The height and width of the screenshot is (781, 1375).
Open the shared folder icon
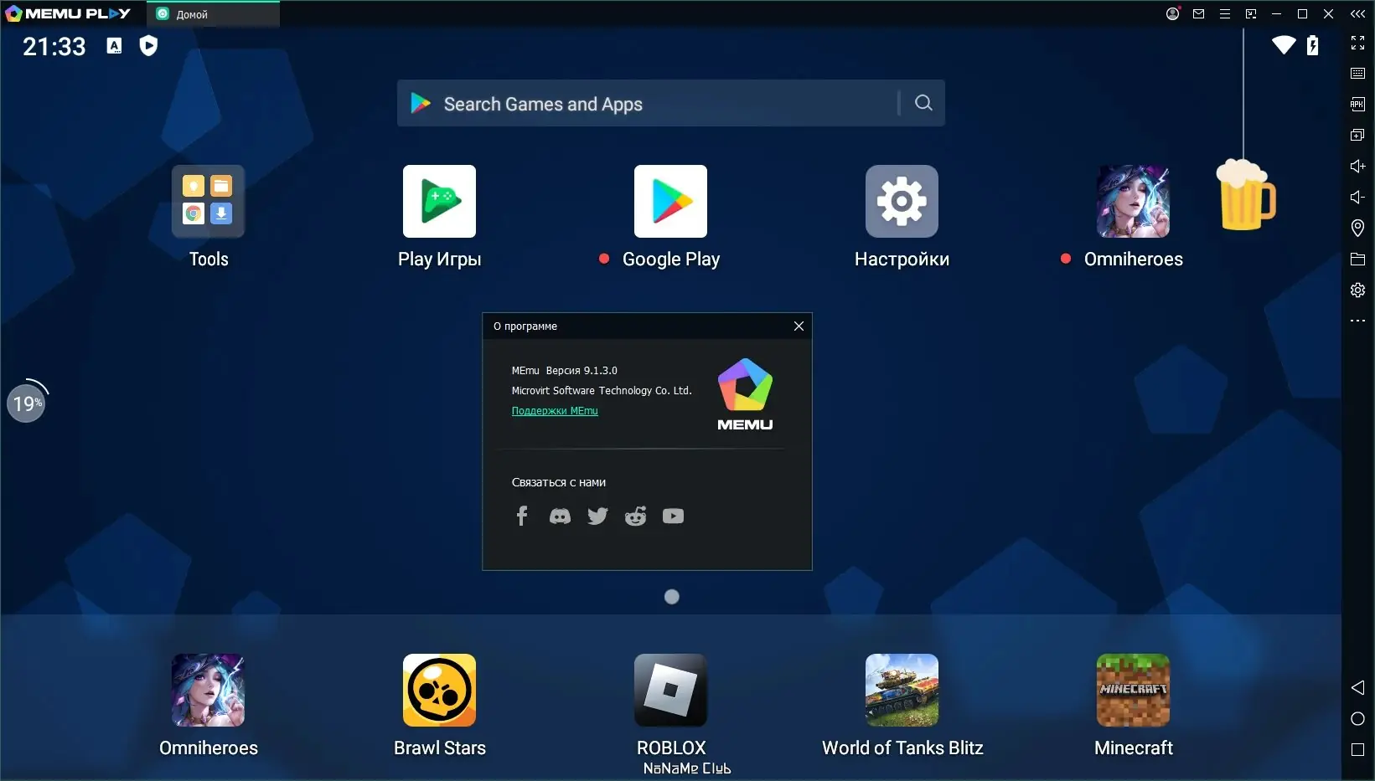(1358, 259)
